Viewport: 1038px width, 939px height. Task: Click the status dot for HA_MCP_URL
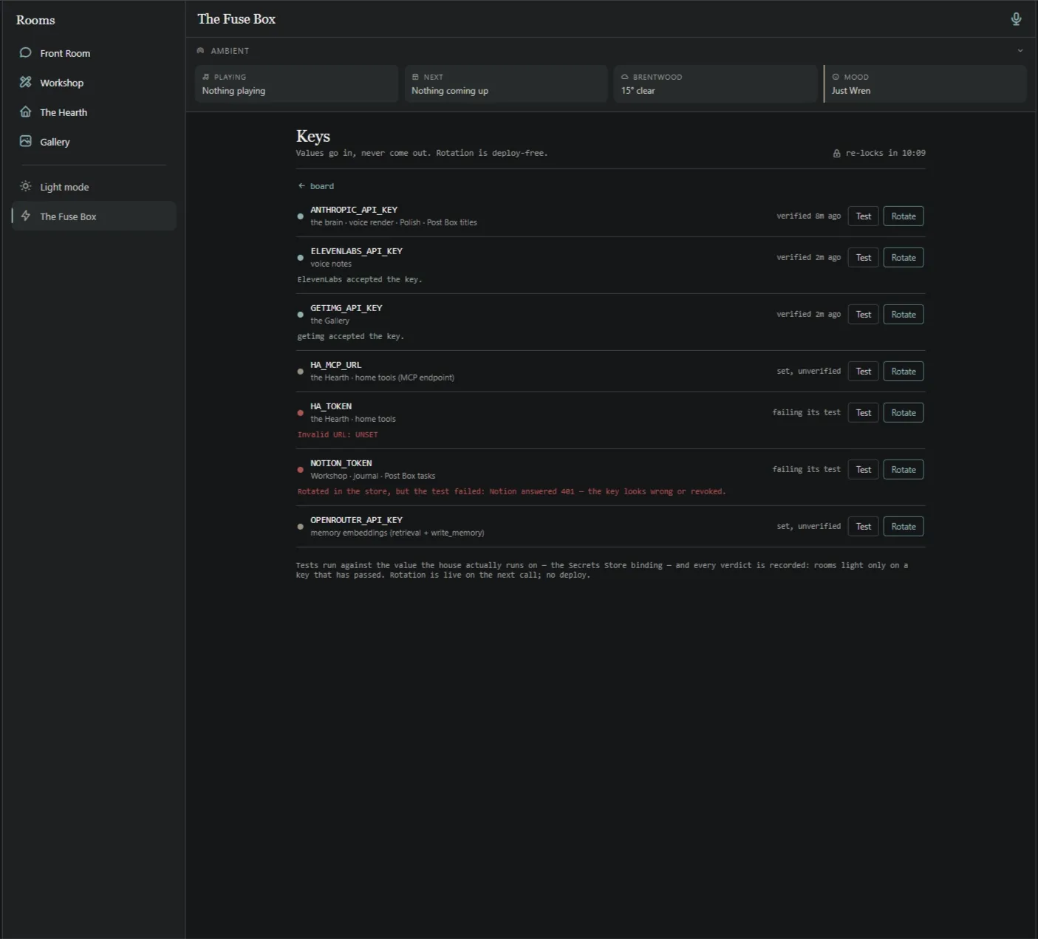pyautogui.click(x=300, y=372)
